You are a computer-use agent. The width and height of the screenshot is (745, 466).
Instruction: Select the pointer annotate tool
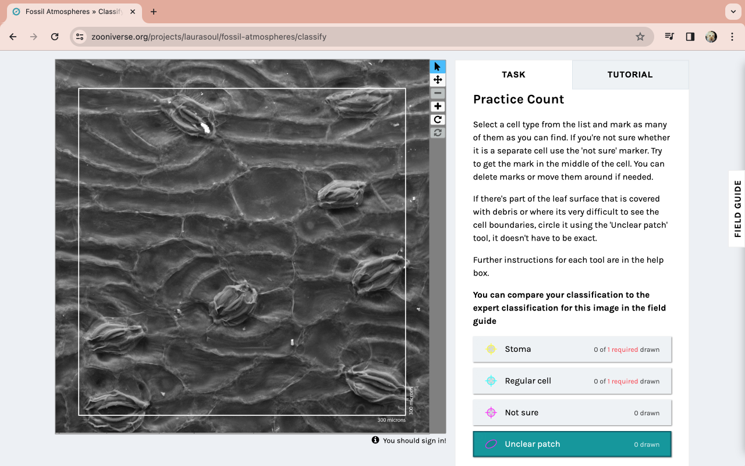click(x=438, y=66)
